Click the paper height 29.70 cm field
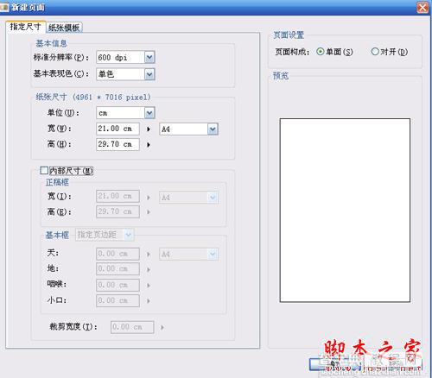This screenshot has height=378, width=432. (118, 144)
